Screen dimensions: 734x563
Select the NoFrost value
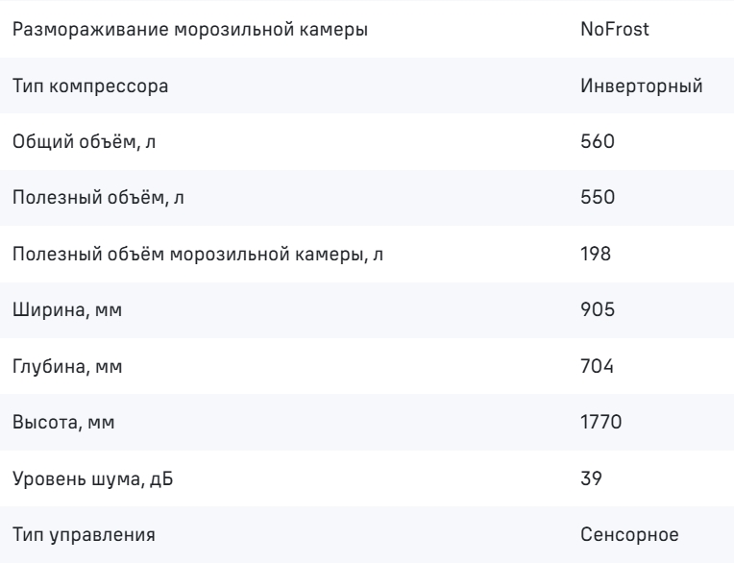point(615,29)
